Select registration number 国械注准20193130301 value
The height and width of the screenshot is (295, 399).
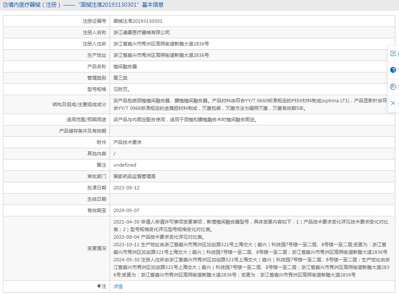[138, 21]
